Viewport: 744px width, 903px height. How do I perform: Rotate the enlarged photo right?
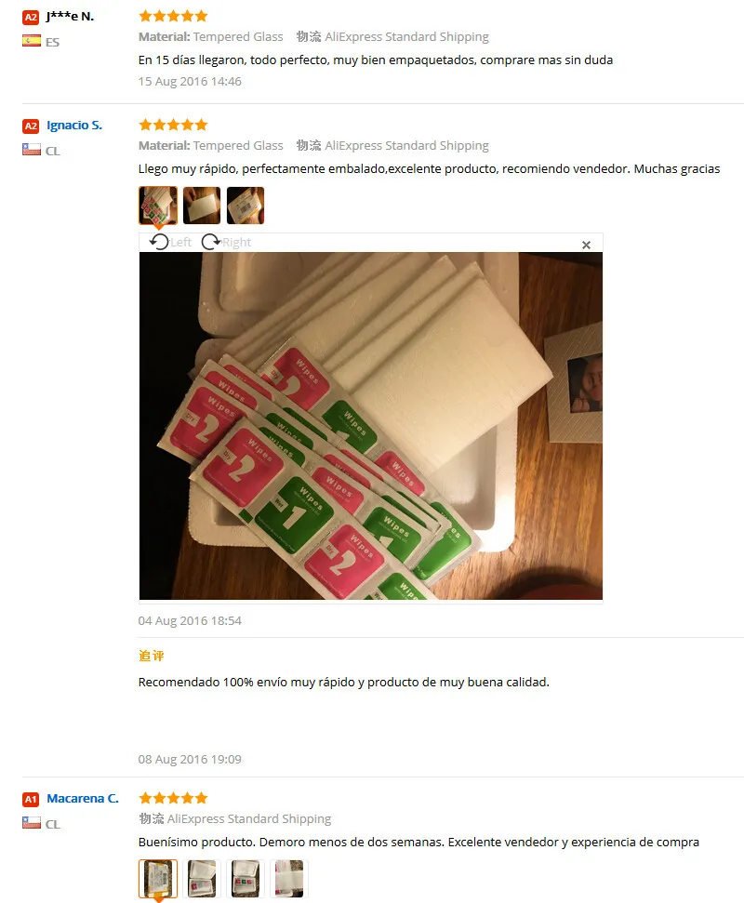[226, 242]
